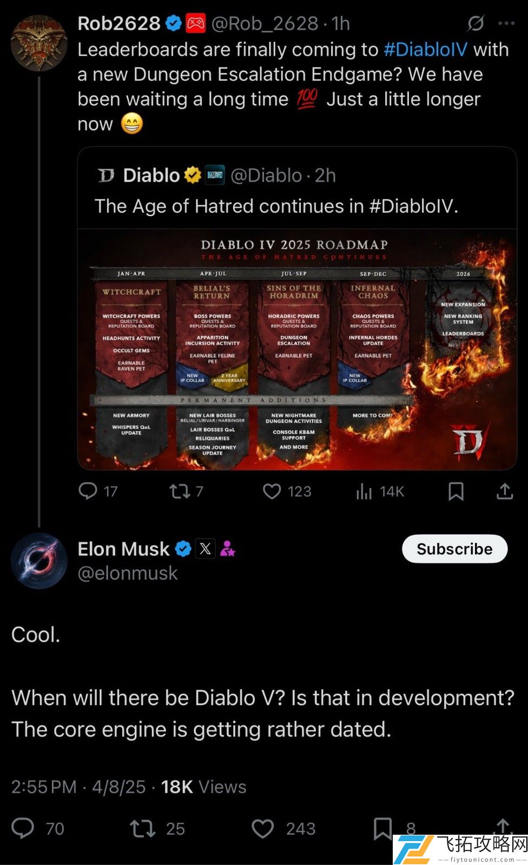Screen dimensions: 528x865
Task: Open the @elonmusk handle link
Action: [x=128, y=573]
